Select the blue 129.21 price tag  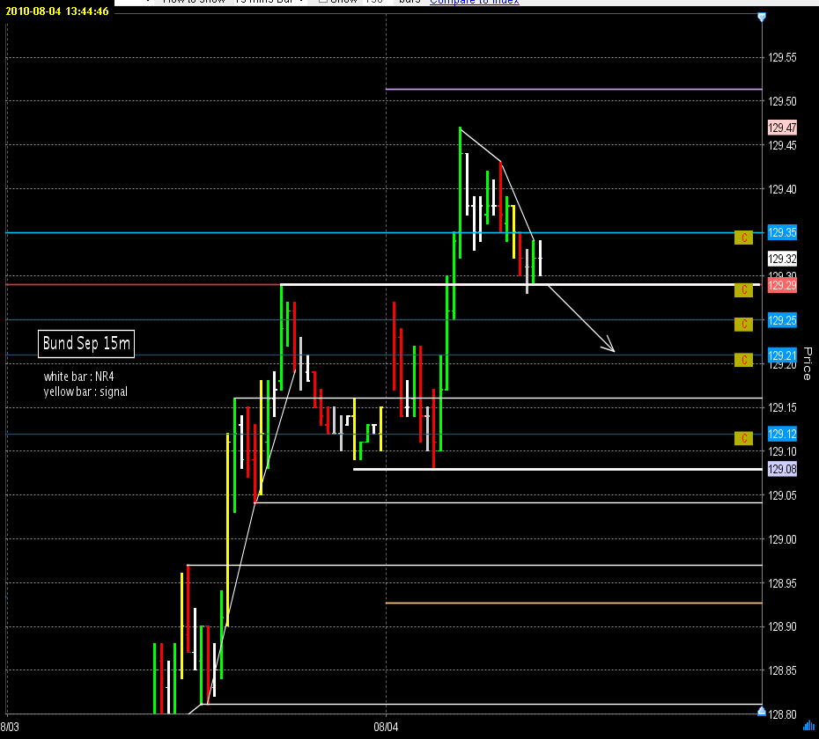782,355
